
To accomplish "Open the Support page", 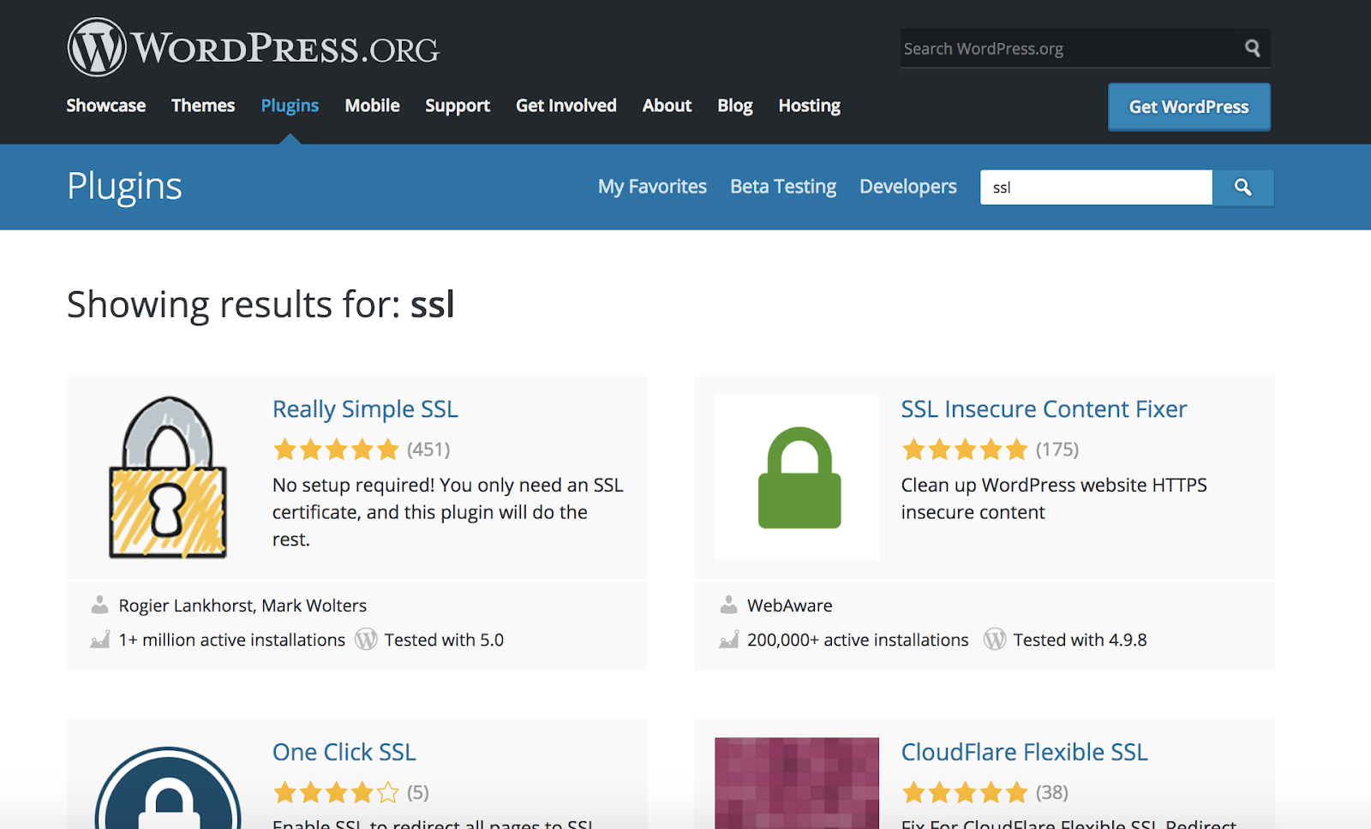I will click(458, 105).
